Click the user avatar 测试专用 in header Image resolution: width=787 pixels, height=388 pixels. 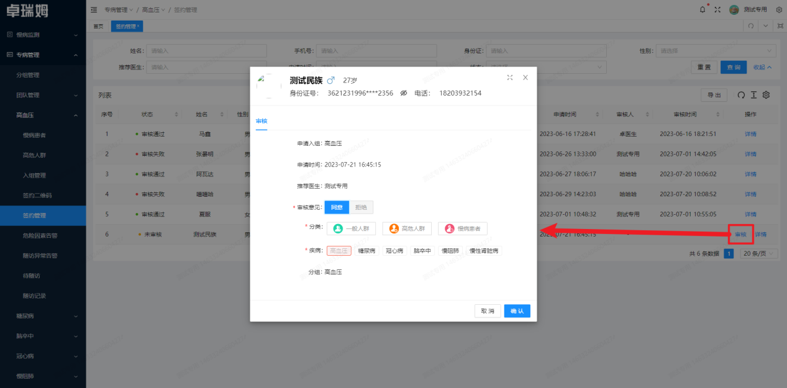[x=734, y=9]
